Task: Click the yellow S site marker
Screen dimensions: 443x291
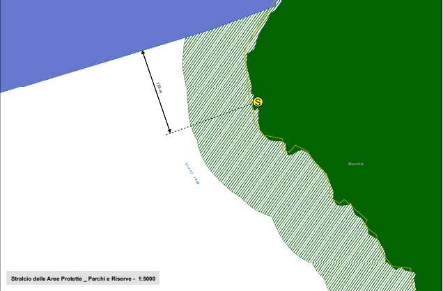Action: coord(258,102)
